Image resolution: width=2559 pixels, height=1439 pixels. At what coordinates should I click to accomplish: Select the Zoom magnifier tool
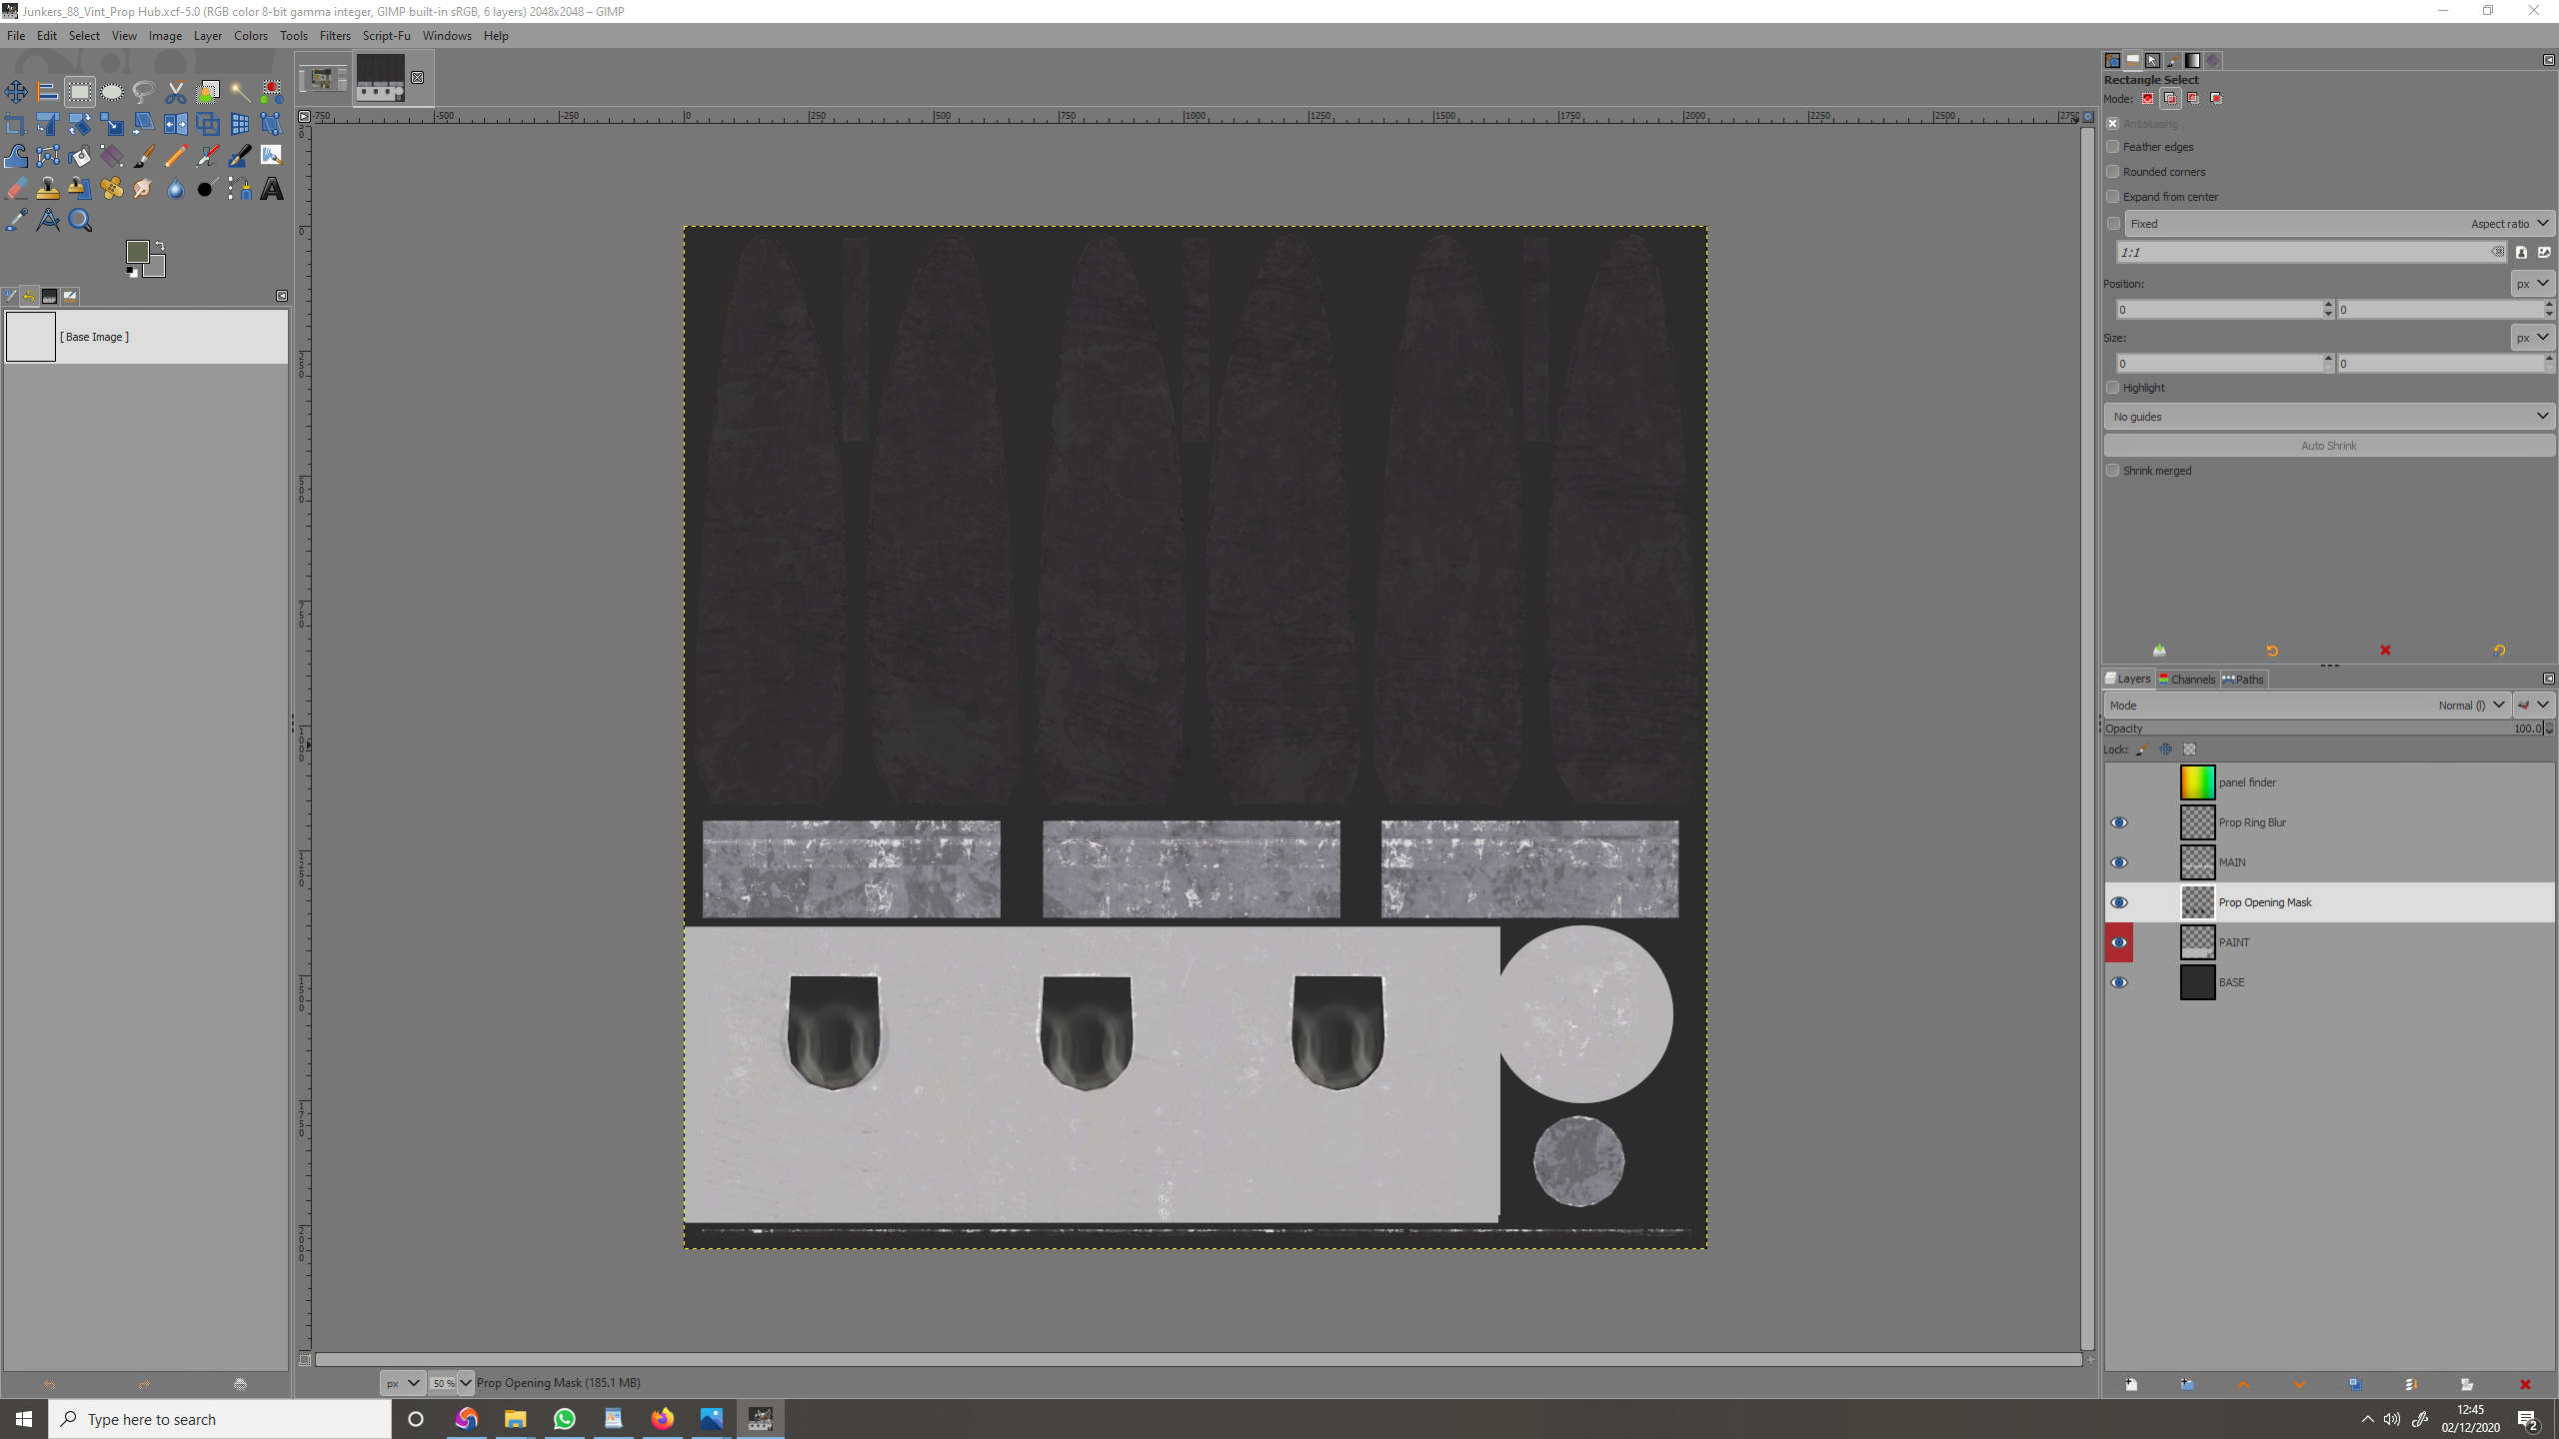click(x=80, y=221)
